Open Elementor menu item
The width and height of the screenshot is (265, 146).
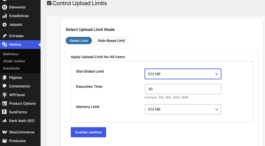click(x=20, y=7)
